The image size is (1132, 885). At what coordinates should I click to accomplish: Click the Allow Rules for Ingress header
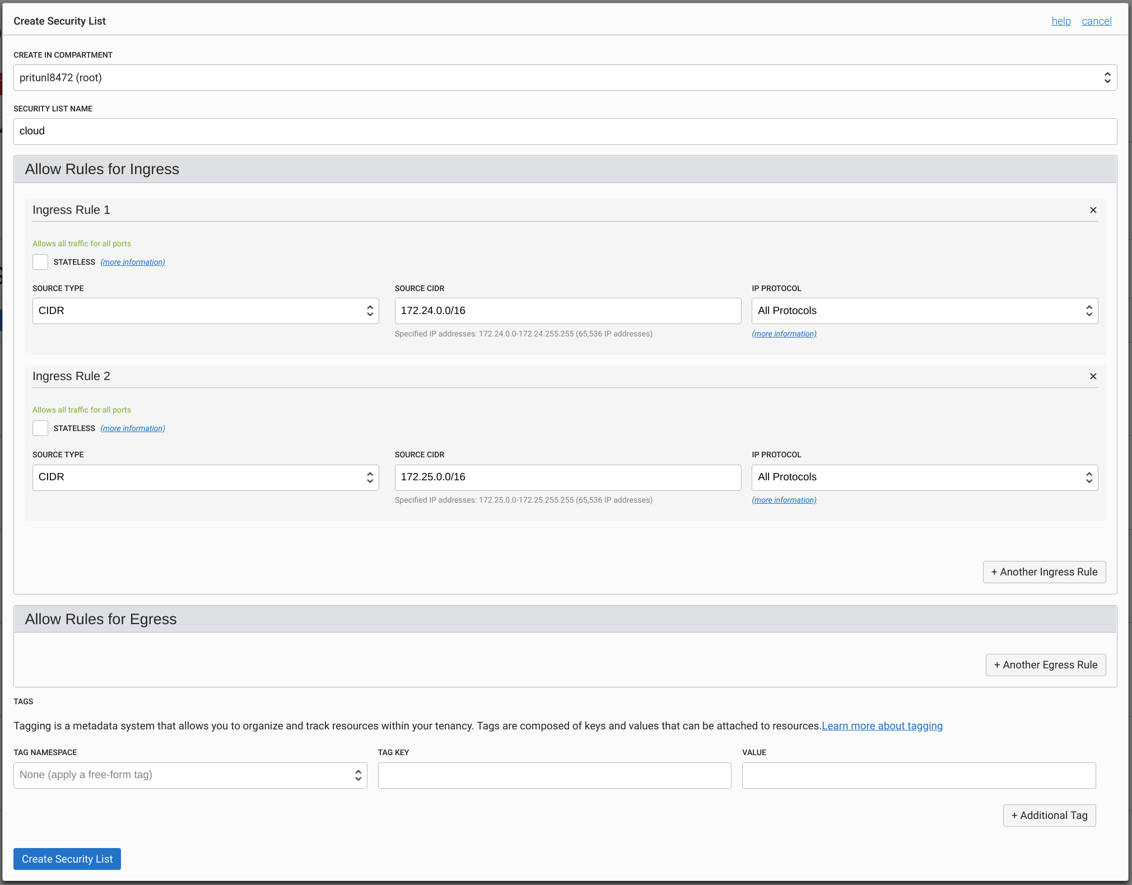[565, 169]
